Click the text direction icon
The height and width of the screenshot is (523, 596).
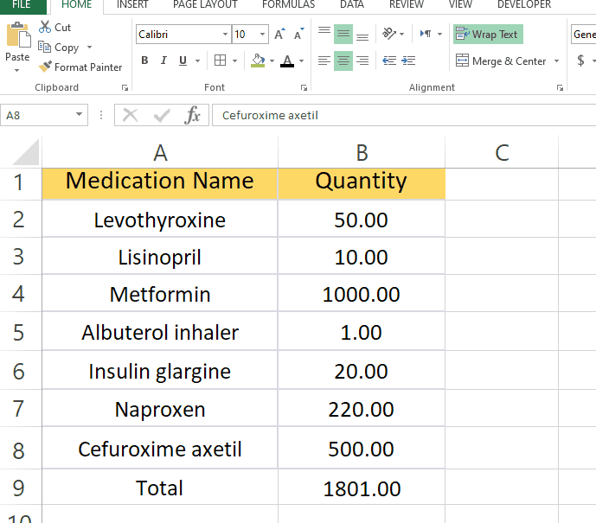pos(426,35)
